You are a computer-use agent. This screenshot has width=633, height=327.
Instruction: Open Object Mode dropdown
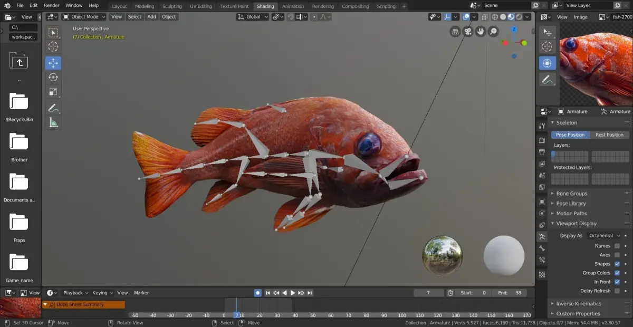(x=84, y=16)
